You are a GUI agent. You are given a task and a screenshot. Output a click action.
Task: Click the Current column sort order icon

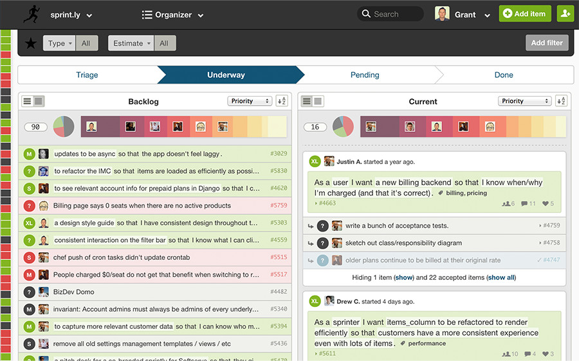click(x=561, y=101)
